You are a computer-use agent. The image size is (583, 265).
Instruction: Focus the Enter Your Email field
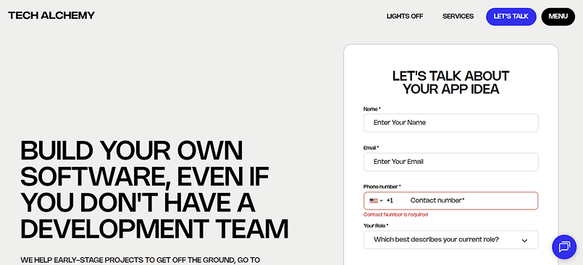pyautogui.click(x=450, y=162)
